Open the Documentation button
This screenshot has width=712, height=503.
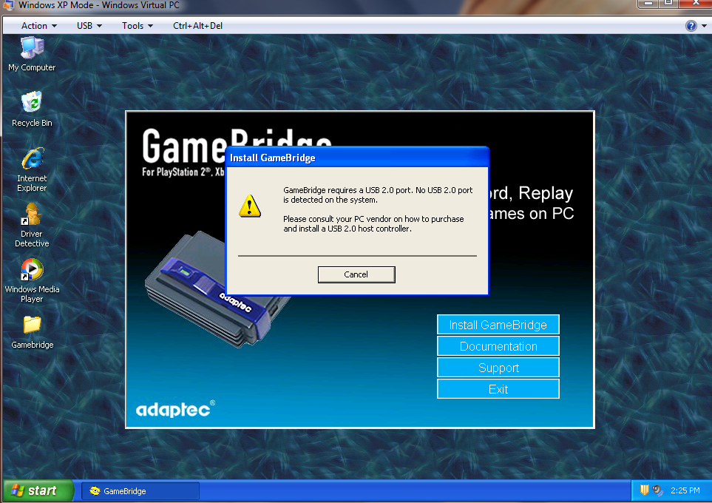tap(498, 346)
